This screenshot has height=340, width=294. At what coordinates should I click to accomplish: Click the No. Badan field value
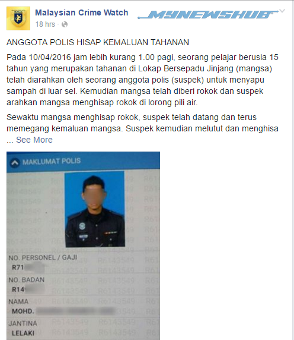tap(28, 289)
